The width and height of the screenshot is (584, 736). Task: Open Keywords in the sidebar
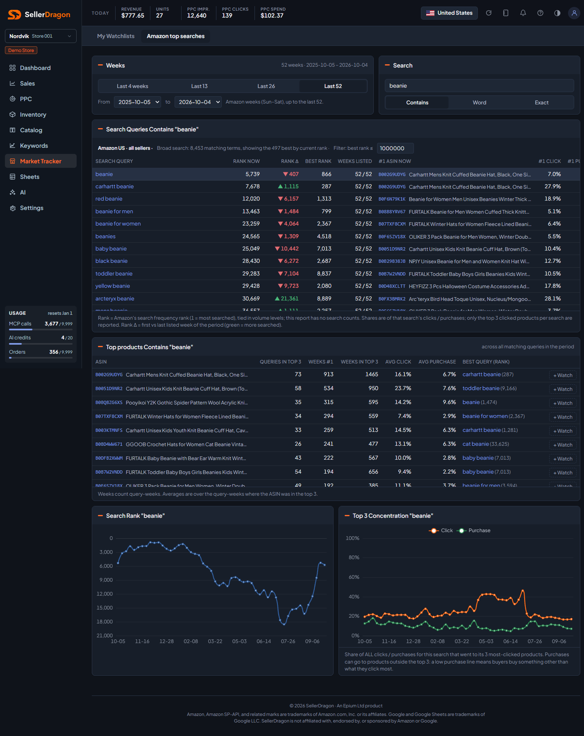41,146
